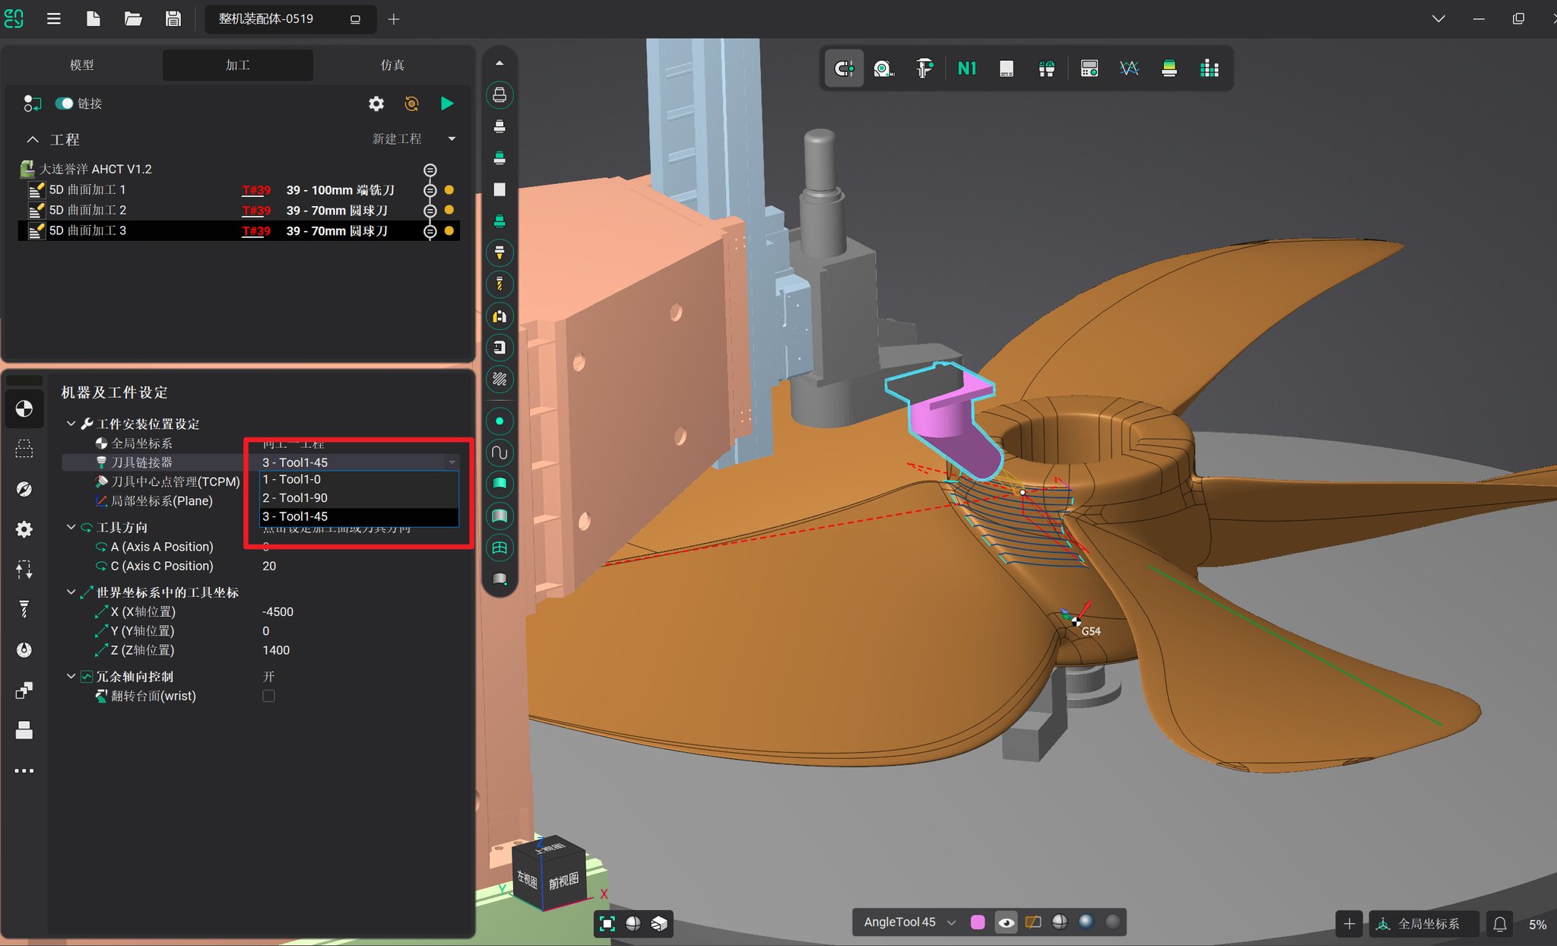This screenshot has width=1557, height=946.
Task: Collapse 冗余轴向控制 group
Action: coord(71,676)
